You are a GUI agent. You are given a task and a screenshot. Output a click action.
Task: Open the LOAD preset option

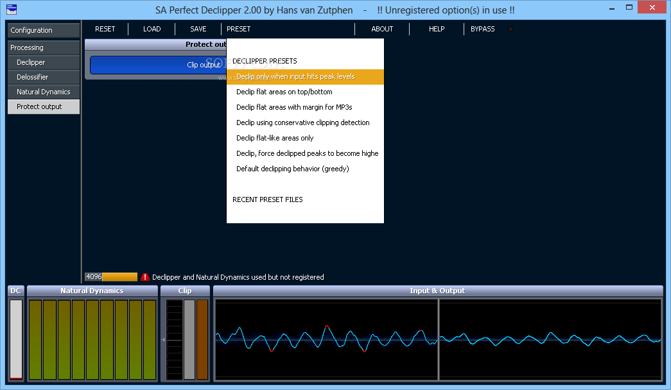click(x=152, y=29)
